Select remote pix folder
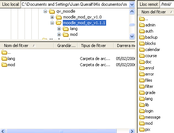This screenshot has height=133, width=174. tap(145, 129)
